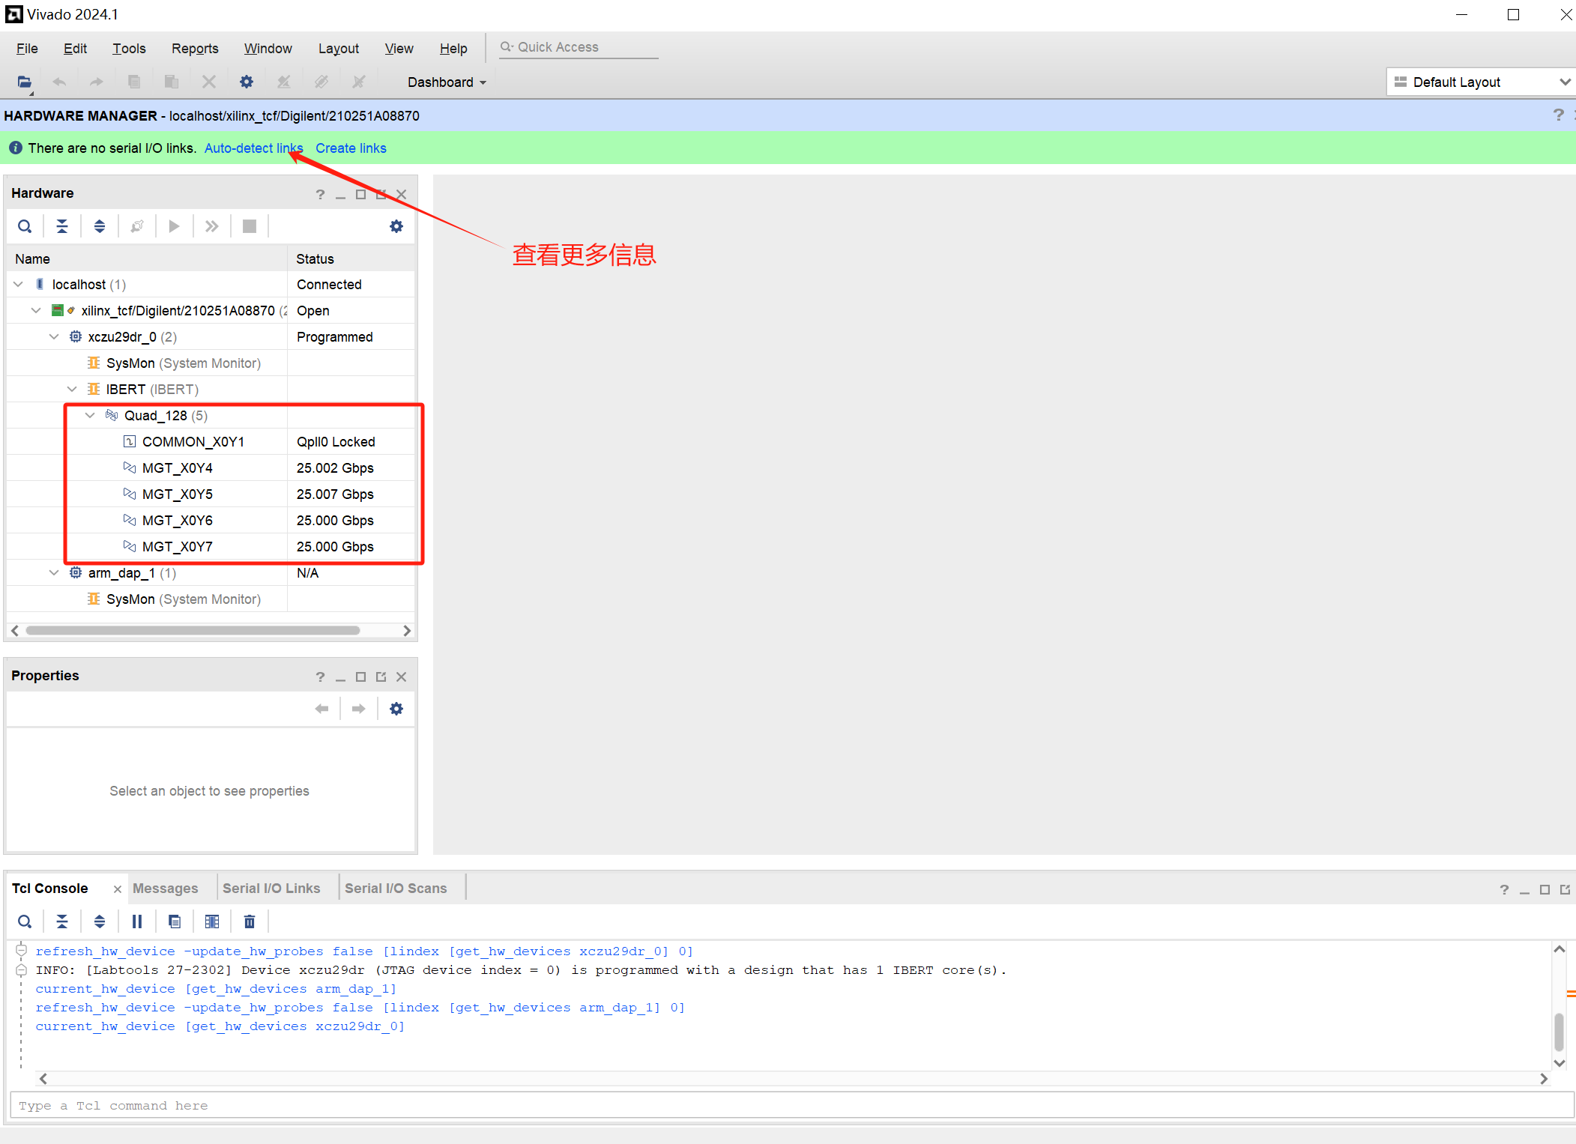Image resolution: width=1576 pixels, height=1144 pixels.
Task: Collapse the Quad_128 tree node
Action: pos(91,415)
